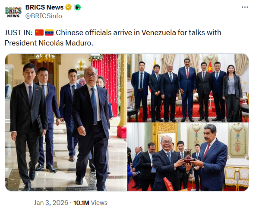
Task: Click the 'JUST IN:' text
Action: click(x=19, y=32)
